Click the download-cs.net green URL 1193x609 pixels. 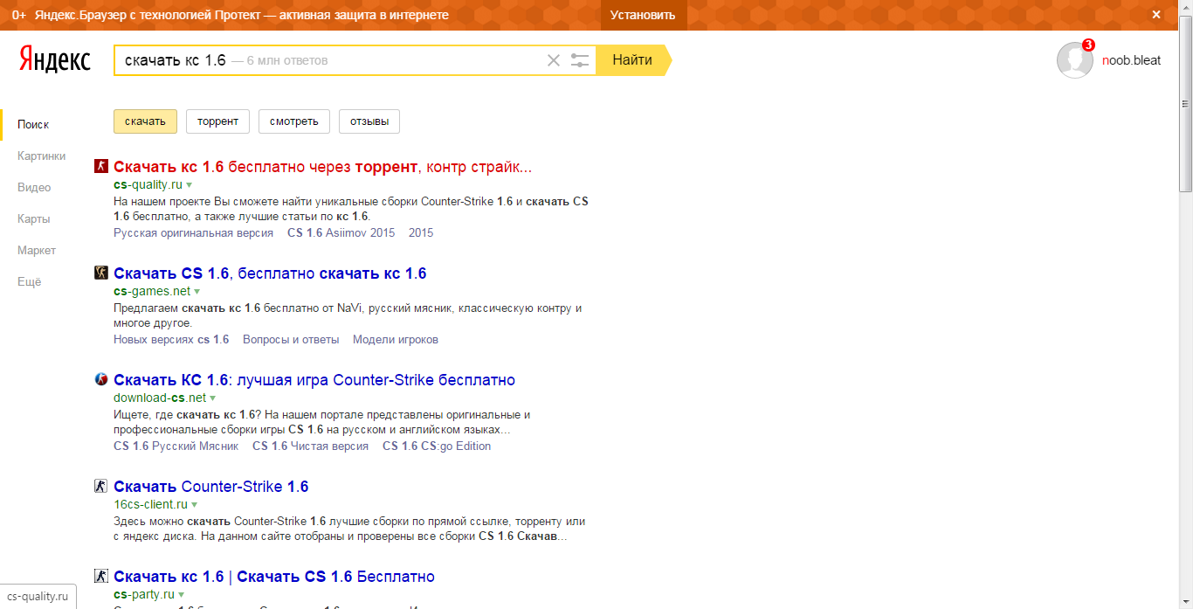point(160,398)
